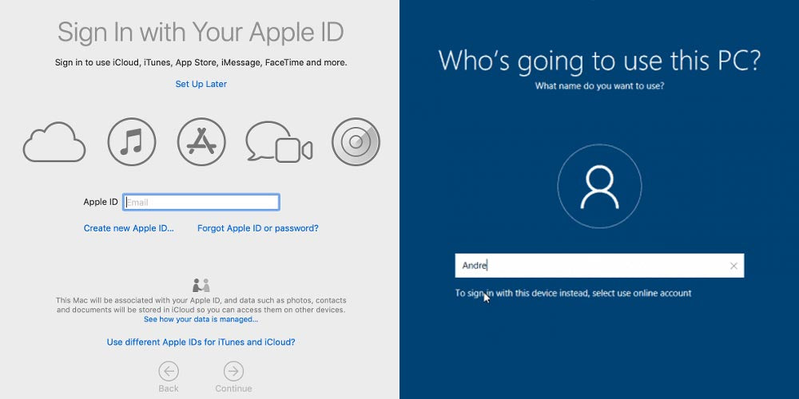The width and height of the screenshot is (799, 399).
Task: Click the Apple ID email field
Action: coord(201,202)
